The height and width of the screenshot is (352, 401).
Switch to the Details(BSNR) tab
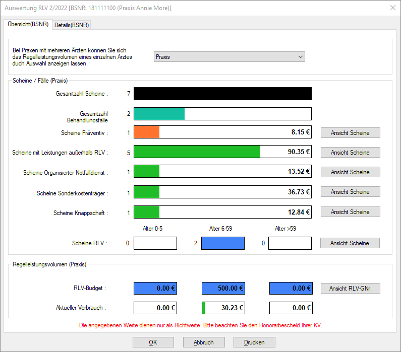click(71, 25)
